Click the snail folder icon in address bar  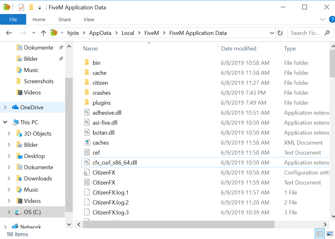54,33
